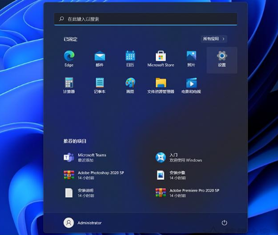Screen dimensions: 278x235
Task: Click the Administrator user avatar
Action: coord(69,223)
